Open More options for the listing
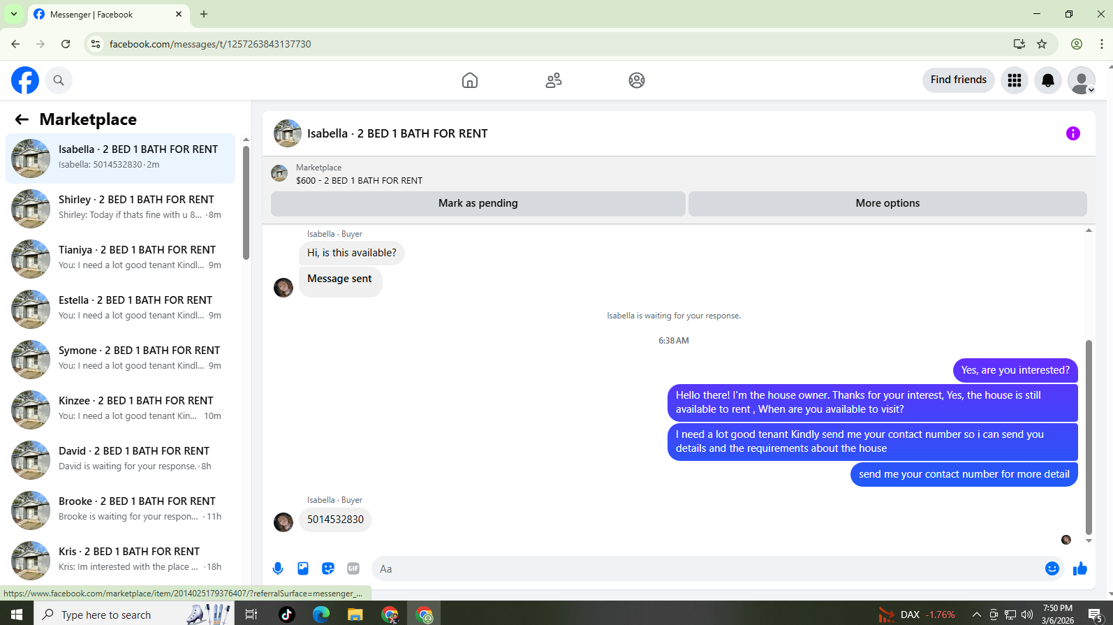Screen dimensions: 1113x625 click(x=887, y=203)
